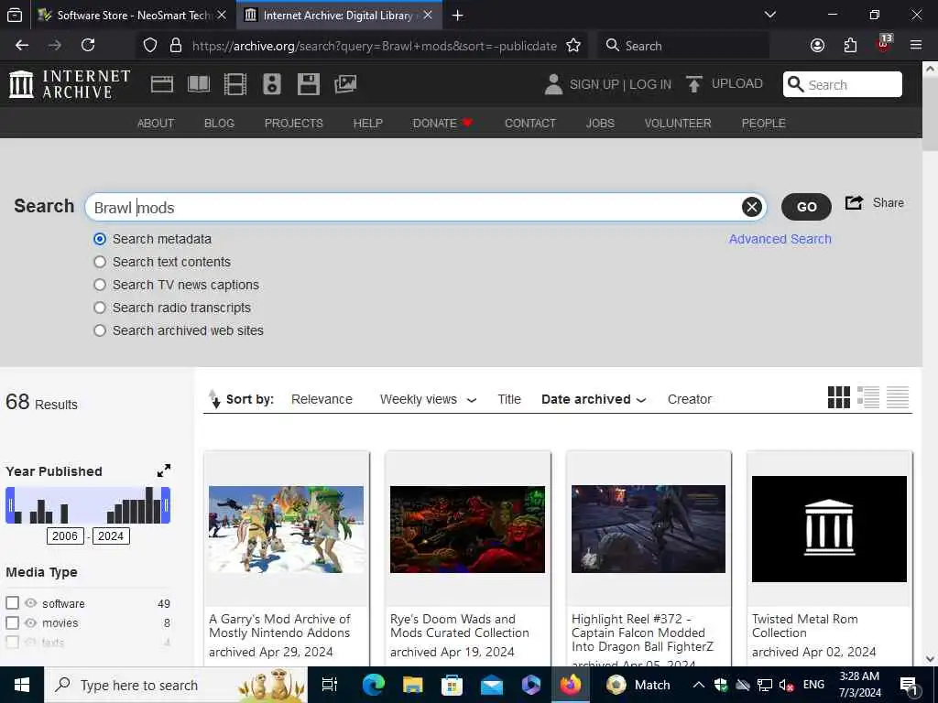Open the Audio speaker icon
The image size is (938, 703).
[271, 84]
